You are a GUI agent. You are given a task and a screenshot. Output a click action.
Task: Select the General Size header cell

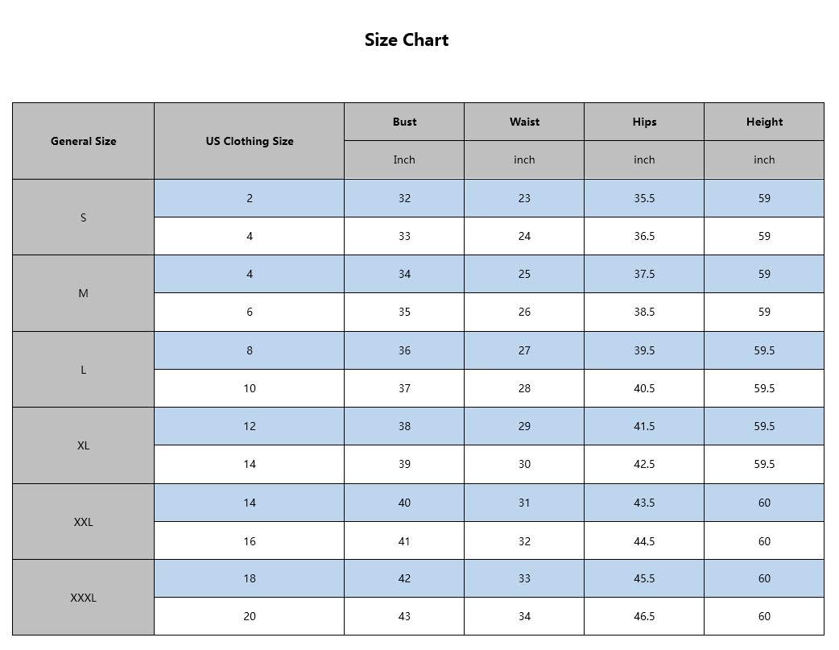(x=83, y=141)
